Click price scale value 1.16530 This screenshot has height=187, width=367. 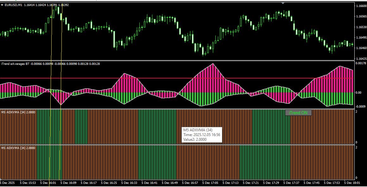[x=361, y=27]
